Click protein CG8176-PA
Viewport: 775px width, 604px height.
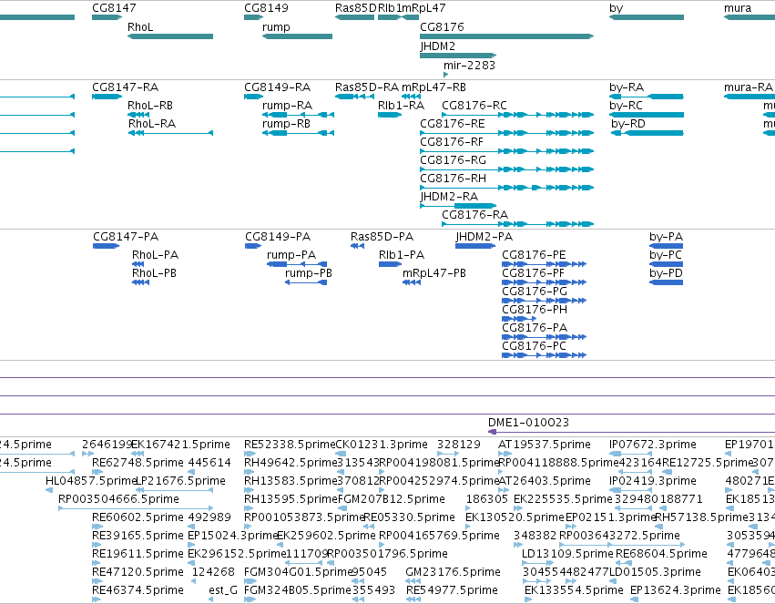click(x=545, y=337)
